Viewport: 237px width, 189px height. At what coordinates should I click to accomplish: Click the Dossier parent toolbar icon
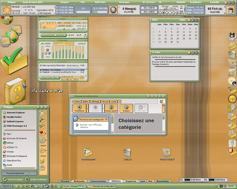pyautogui.click(x=110, y=108)
